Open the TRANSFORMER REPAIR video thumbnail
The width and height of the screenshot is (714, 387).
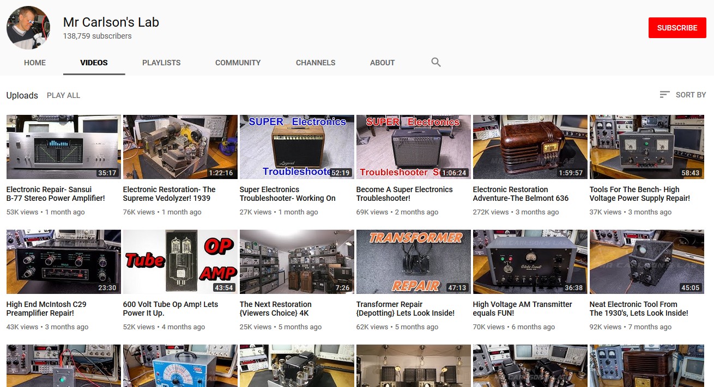click(x=414, y=262)
